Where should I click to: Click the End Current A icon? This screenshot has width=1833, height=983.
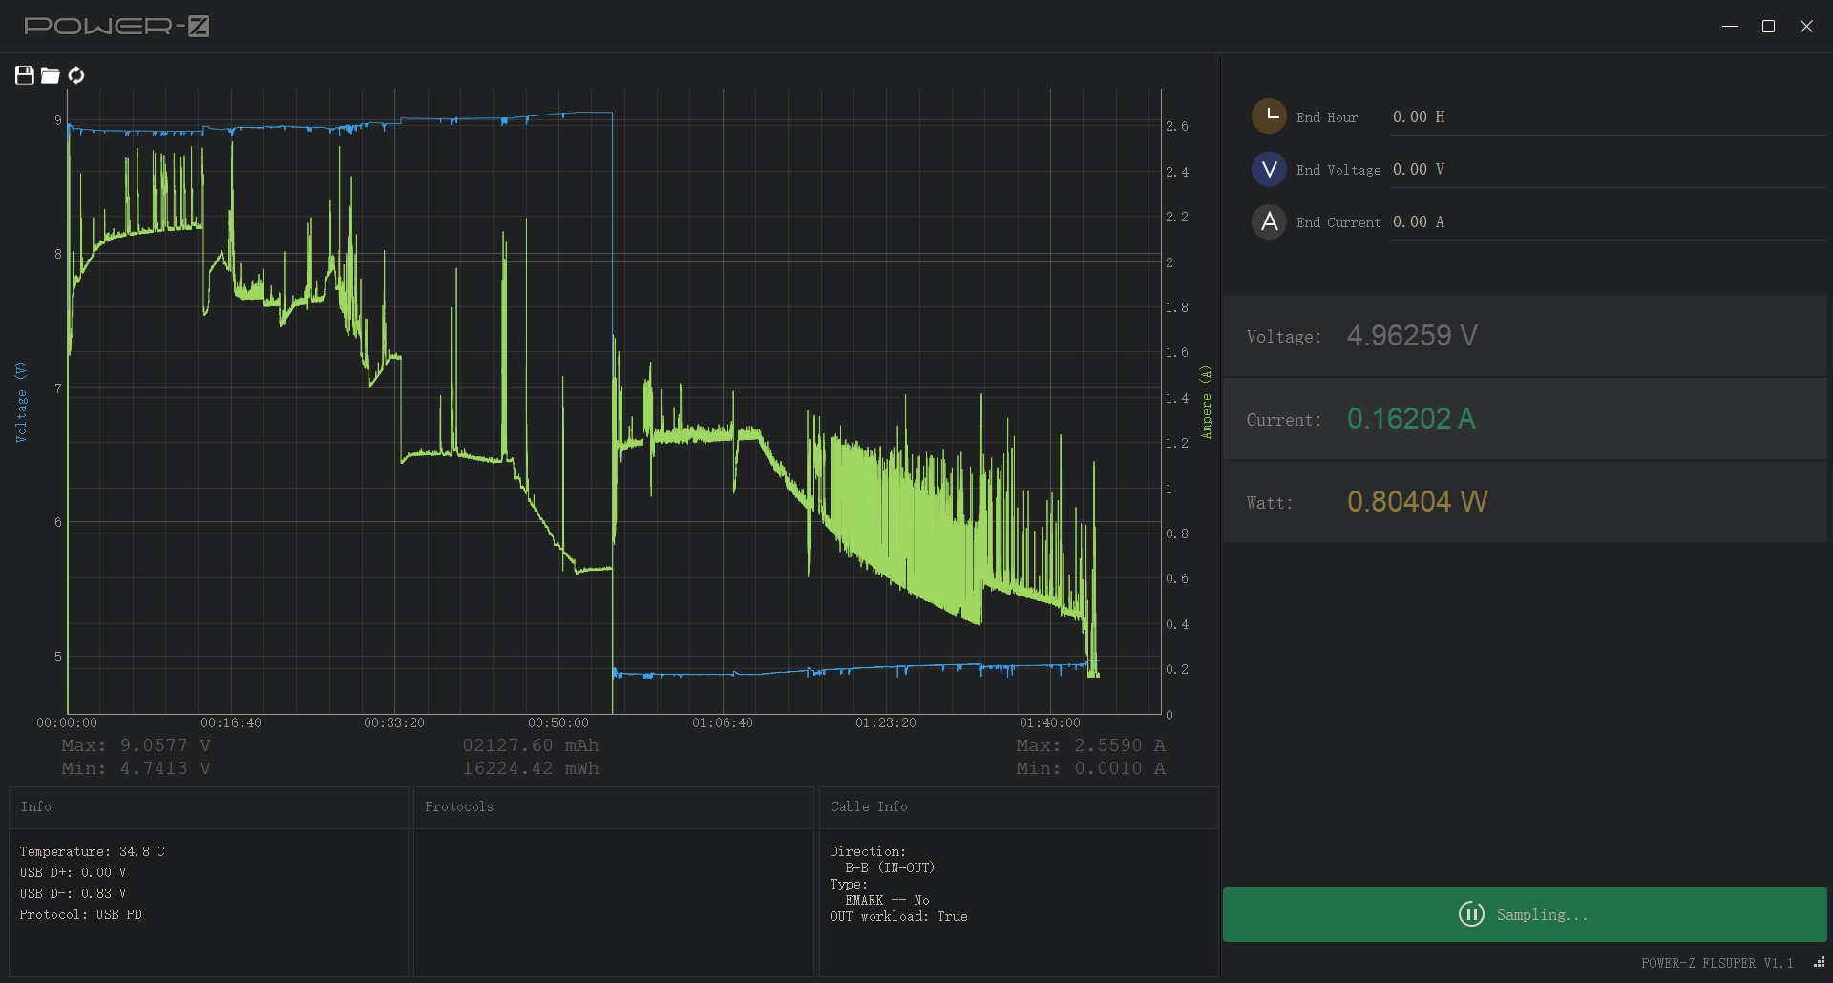pyautogui.click(x=1269, y=221)
